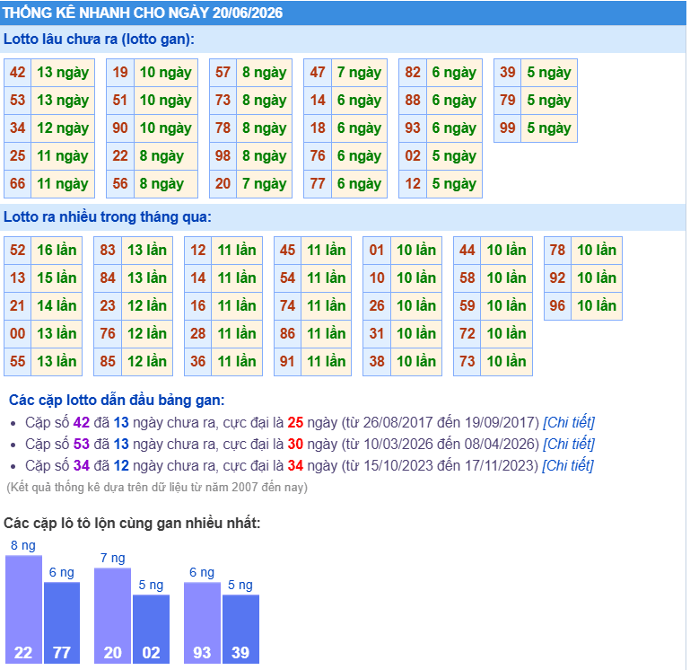
Task: Click the bar labeled 77
Action: 62,623
